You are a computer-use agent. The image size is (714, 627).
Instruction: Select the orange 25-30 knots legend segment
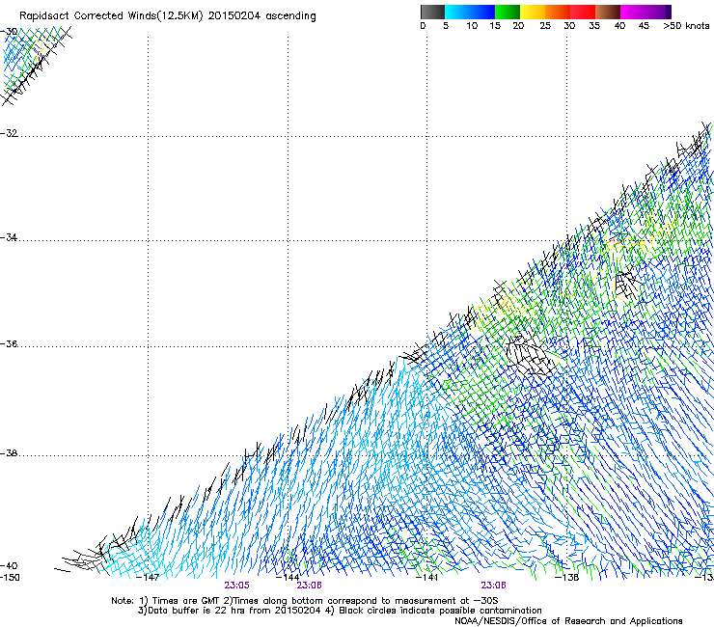(x=558, y=12)
